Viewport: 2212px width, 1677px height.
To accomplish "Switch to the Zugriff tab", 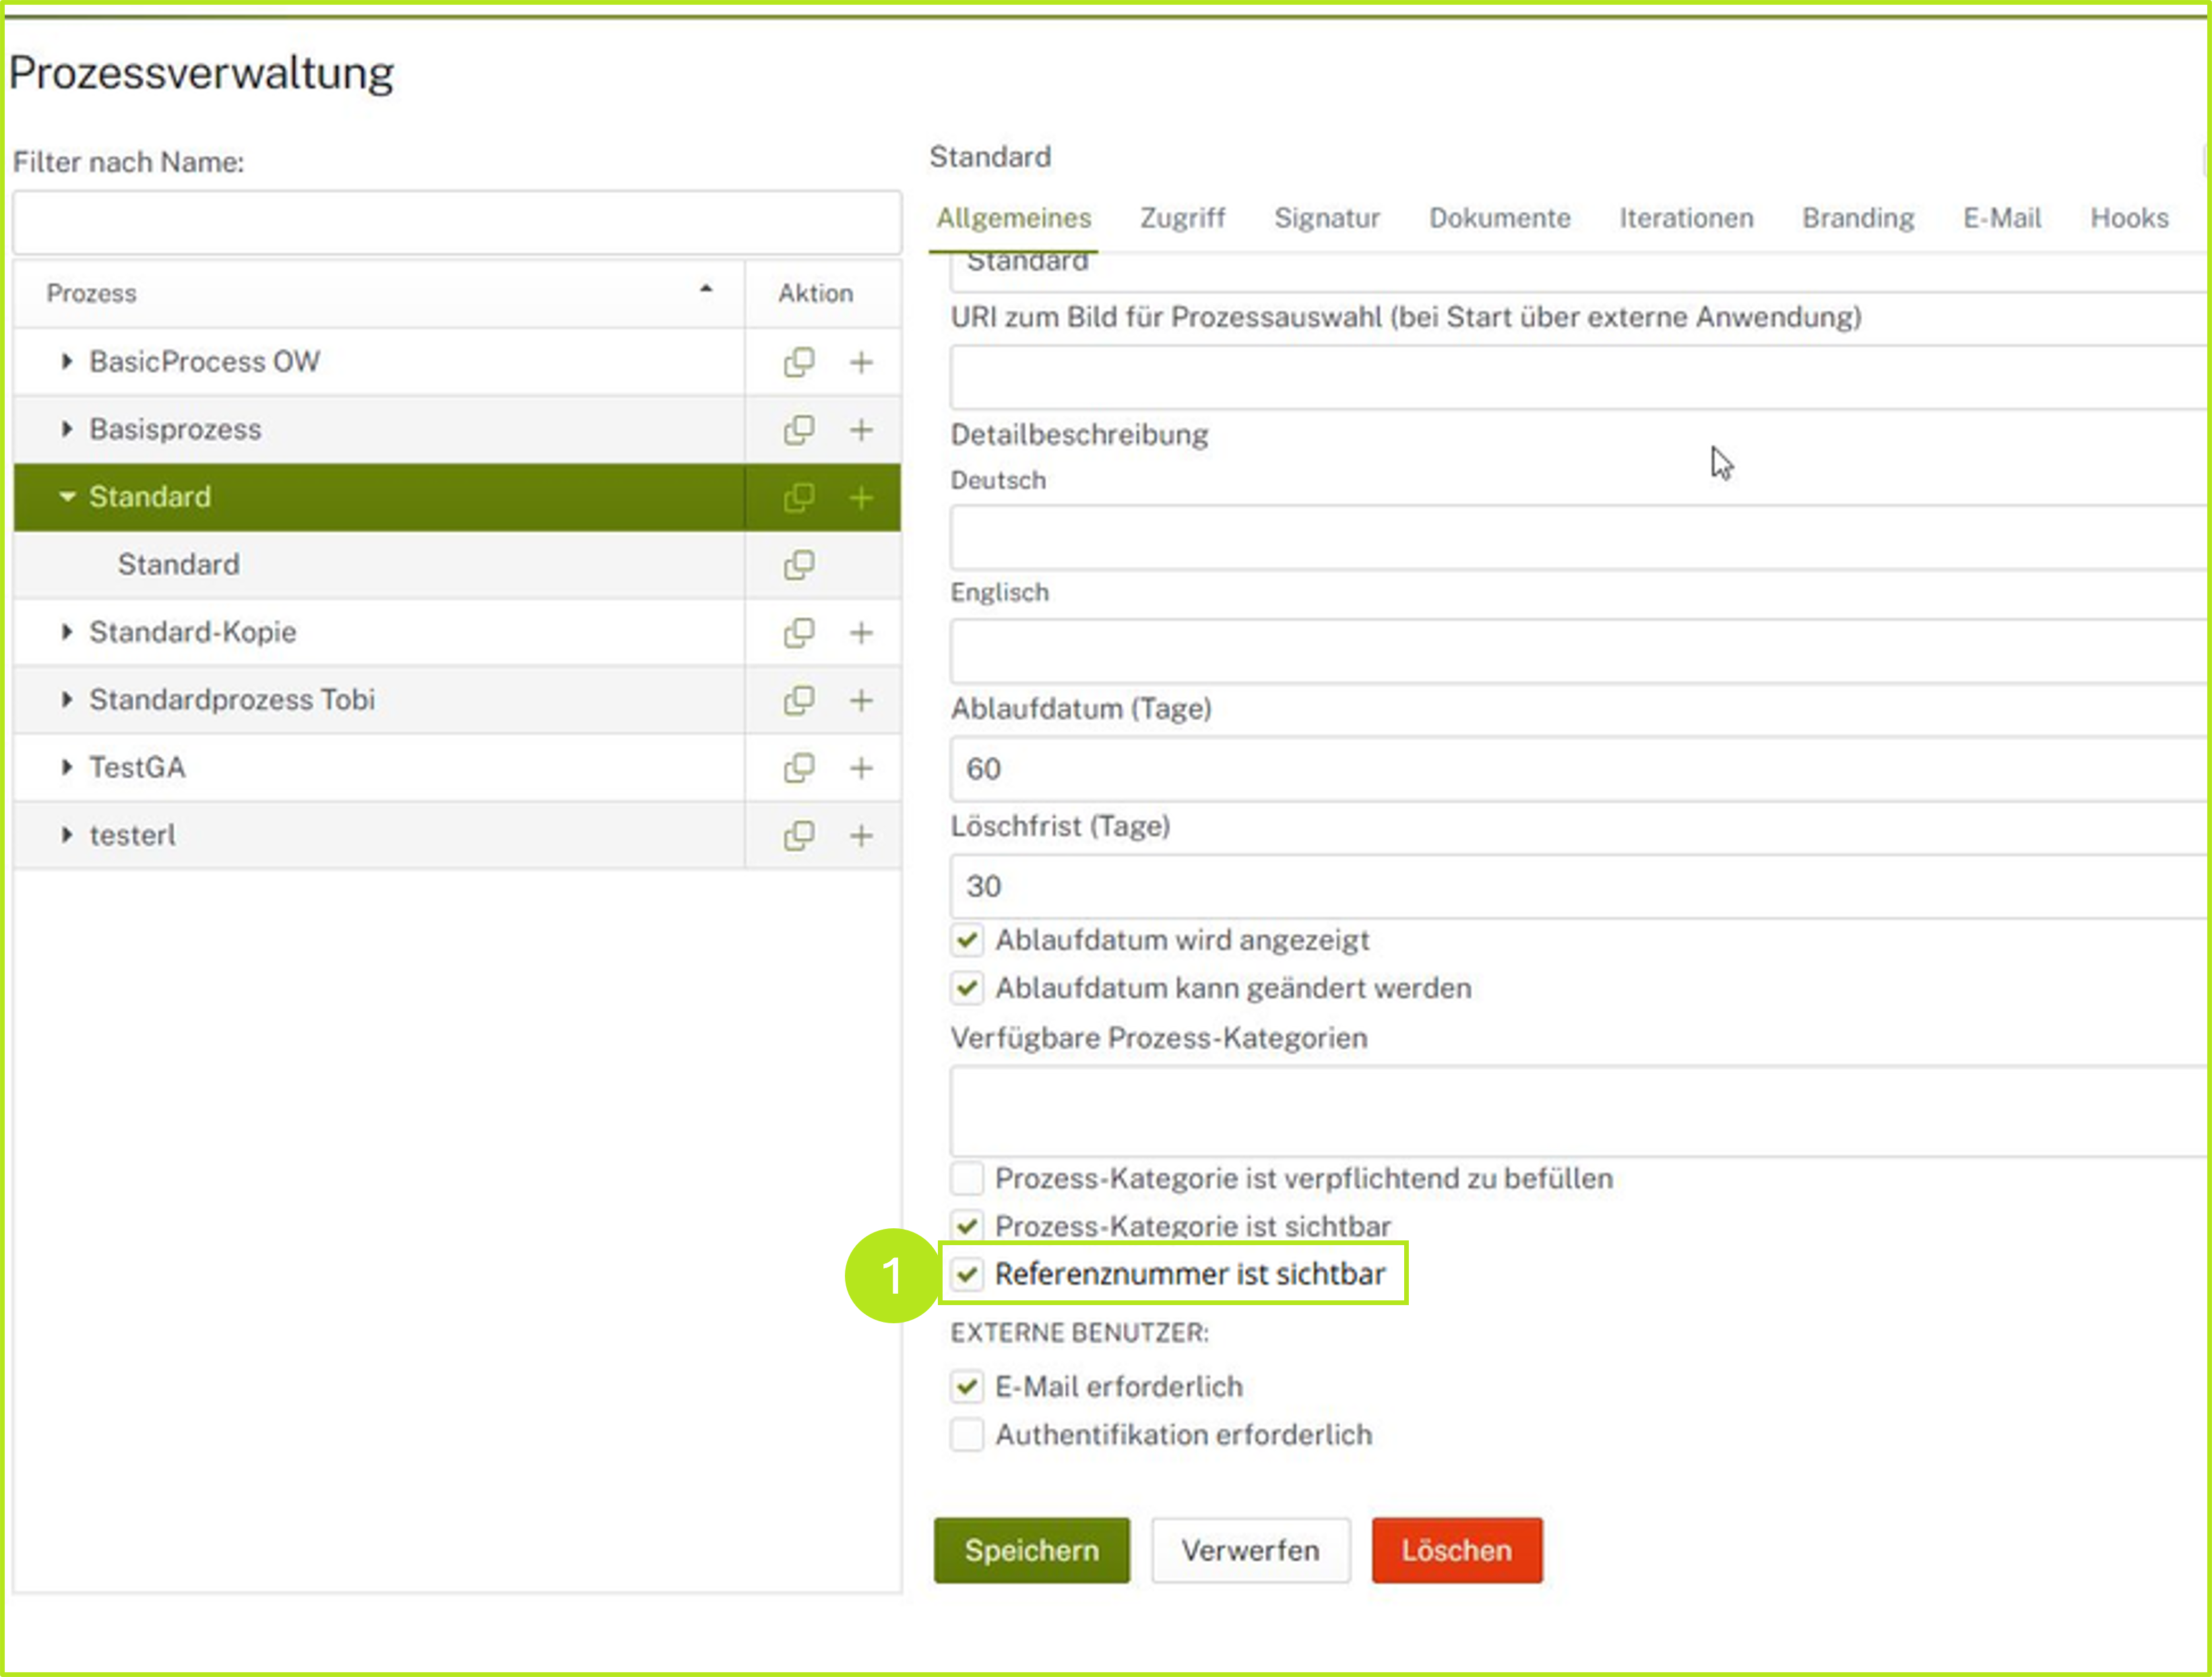I will click(x=1183, y=218).
